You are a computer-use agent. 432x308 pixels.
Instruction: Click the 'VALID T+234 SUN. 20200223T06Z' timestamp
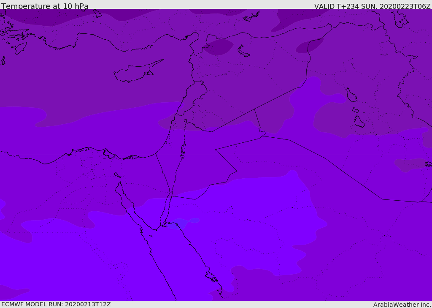pos(372,6)
